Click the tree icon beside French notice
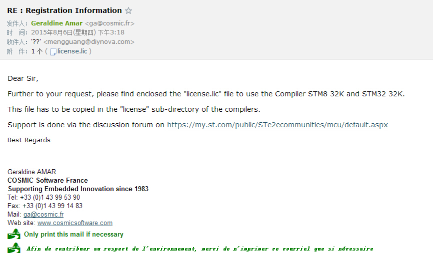433x261 pixels. [14, 248]
